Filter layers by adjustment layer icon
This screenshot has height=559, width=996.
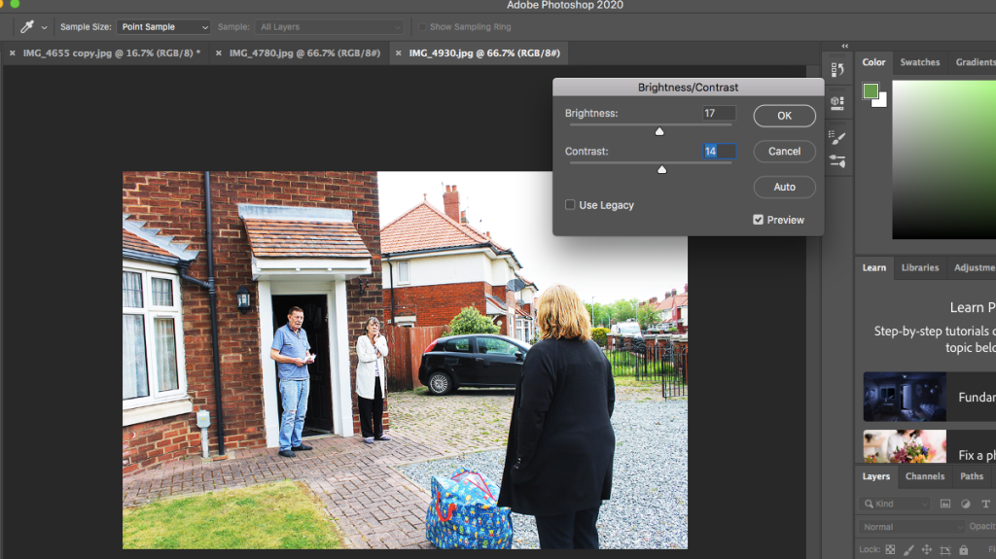[x=966, y=504]
